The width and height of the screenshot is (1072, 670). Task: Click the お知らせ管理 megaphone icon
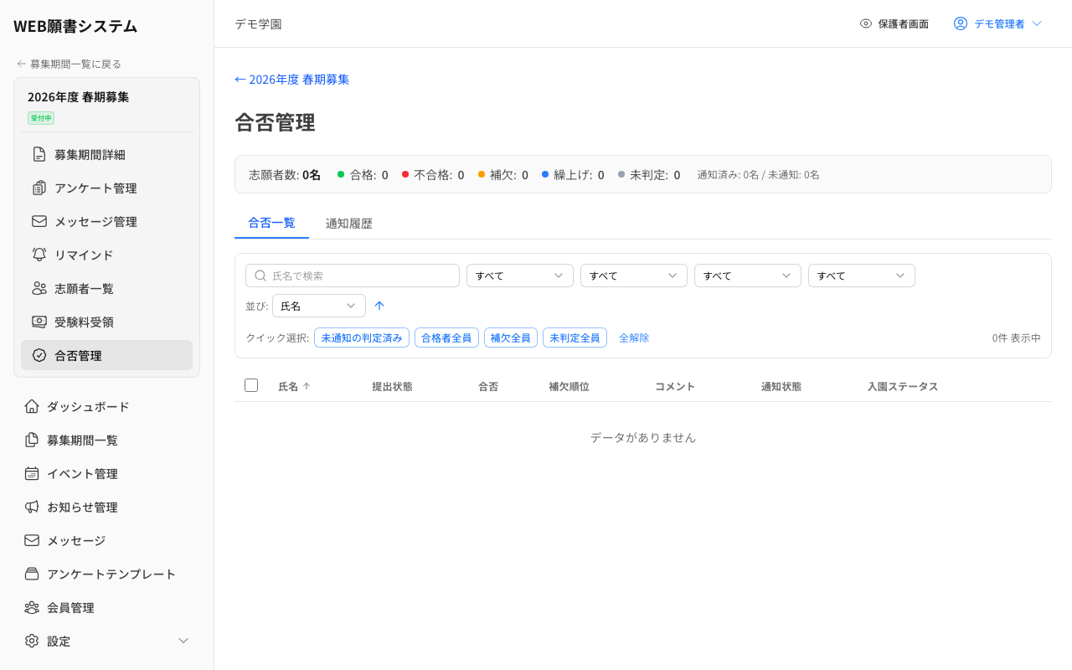coord(32,507)
